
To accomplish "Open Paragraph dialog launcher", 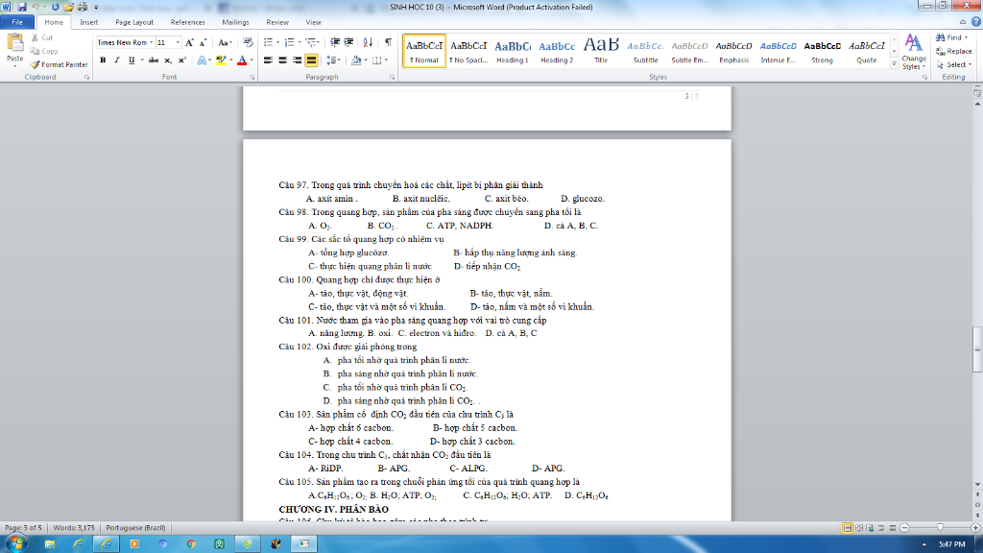I will click(392, 78).
